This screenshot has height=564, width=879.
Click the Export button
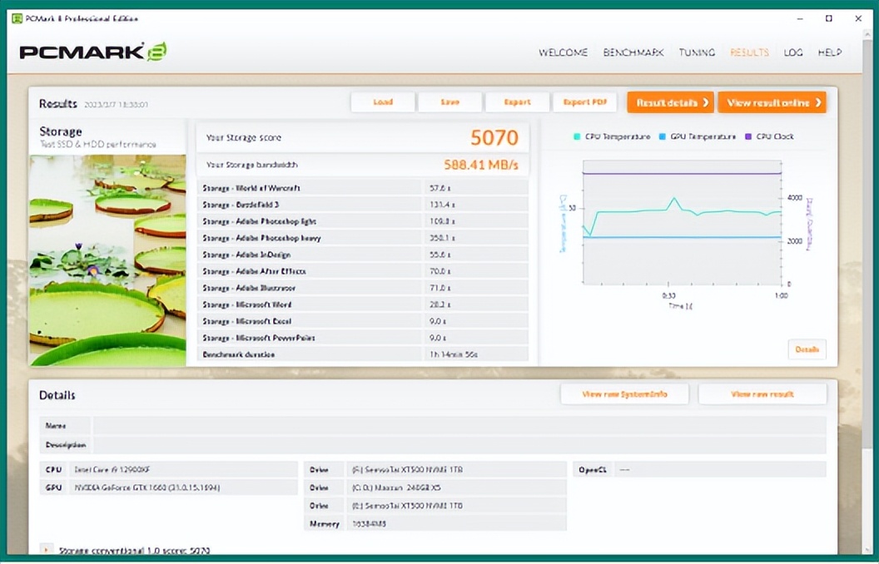pos(517,102)
